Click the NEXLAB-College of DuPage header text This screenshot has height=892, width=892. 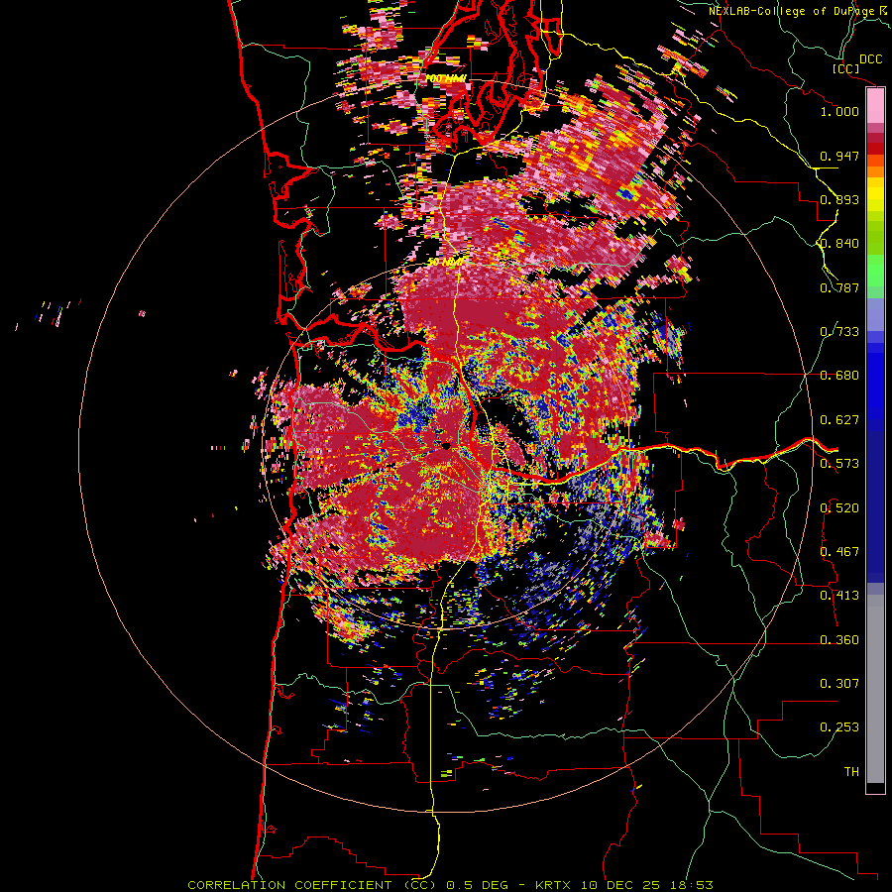tap(799, 11)
